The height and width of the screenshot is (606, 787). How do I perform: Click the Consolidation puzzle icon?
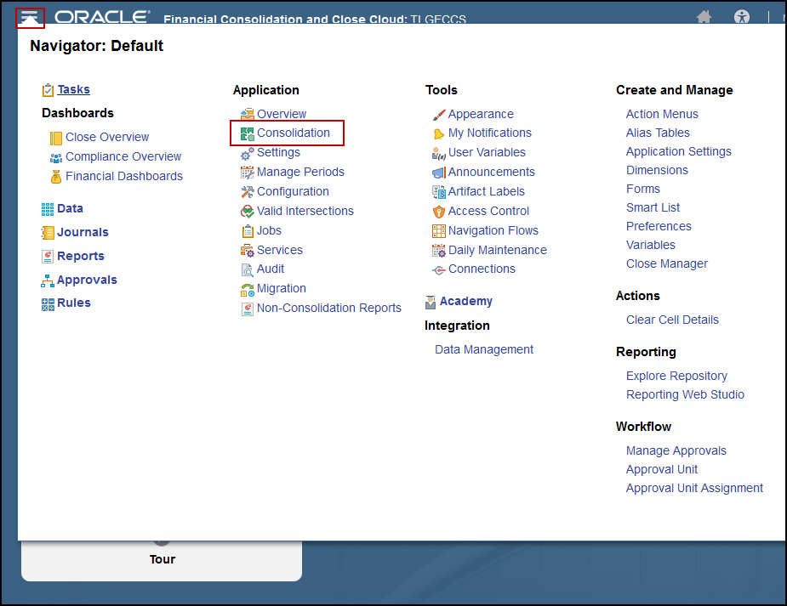pyautogui.click(x=248, y=133)
